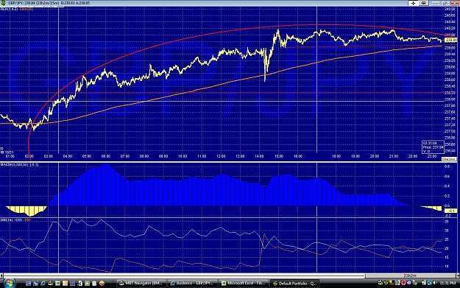Viewport: 460px width, 288px height.
Task: Click the DMI indicator label
Action: [x=15, y=220]
